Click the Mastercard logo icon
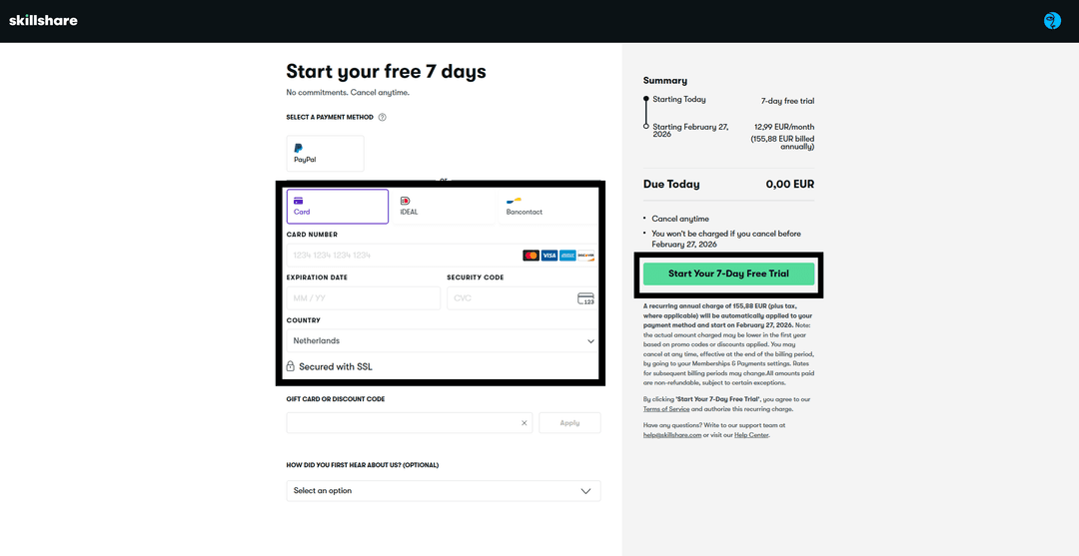The height and width of the screenshot is (556, 1079). (531, 256)
